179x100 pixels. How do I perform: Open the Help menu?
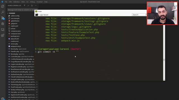(46, 2)
